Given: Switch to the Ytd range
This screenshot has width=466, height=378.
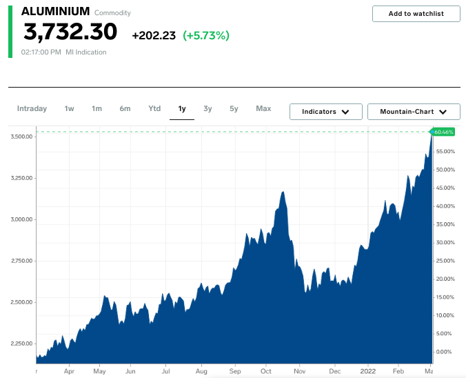Looking at the screenshot, I should click(154, 108).
